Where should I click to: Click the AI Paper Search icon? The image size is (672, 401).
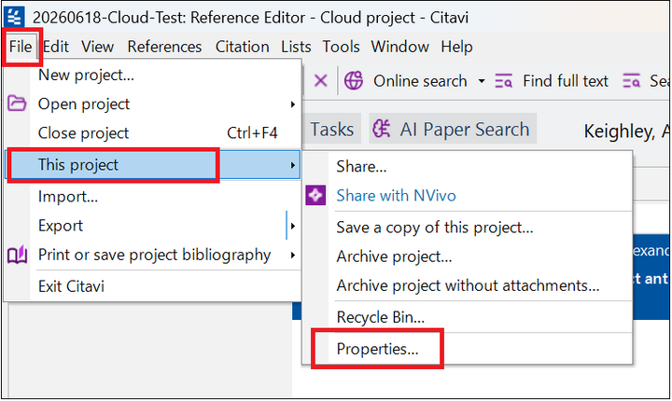(381, 129)
